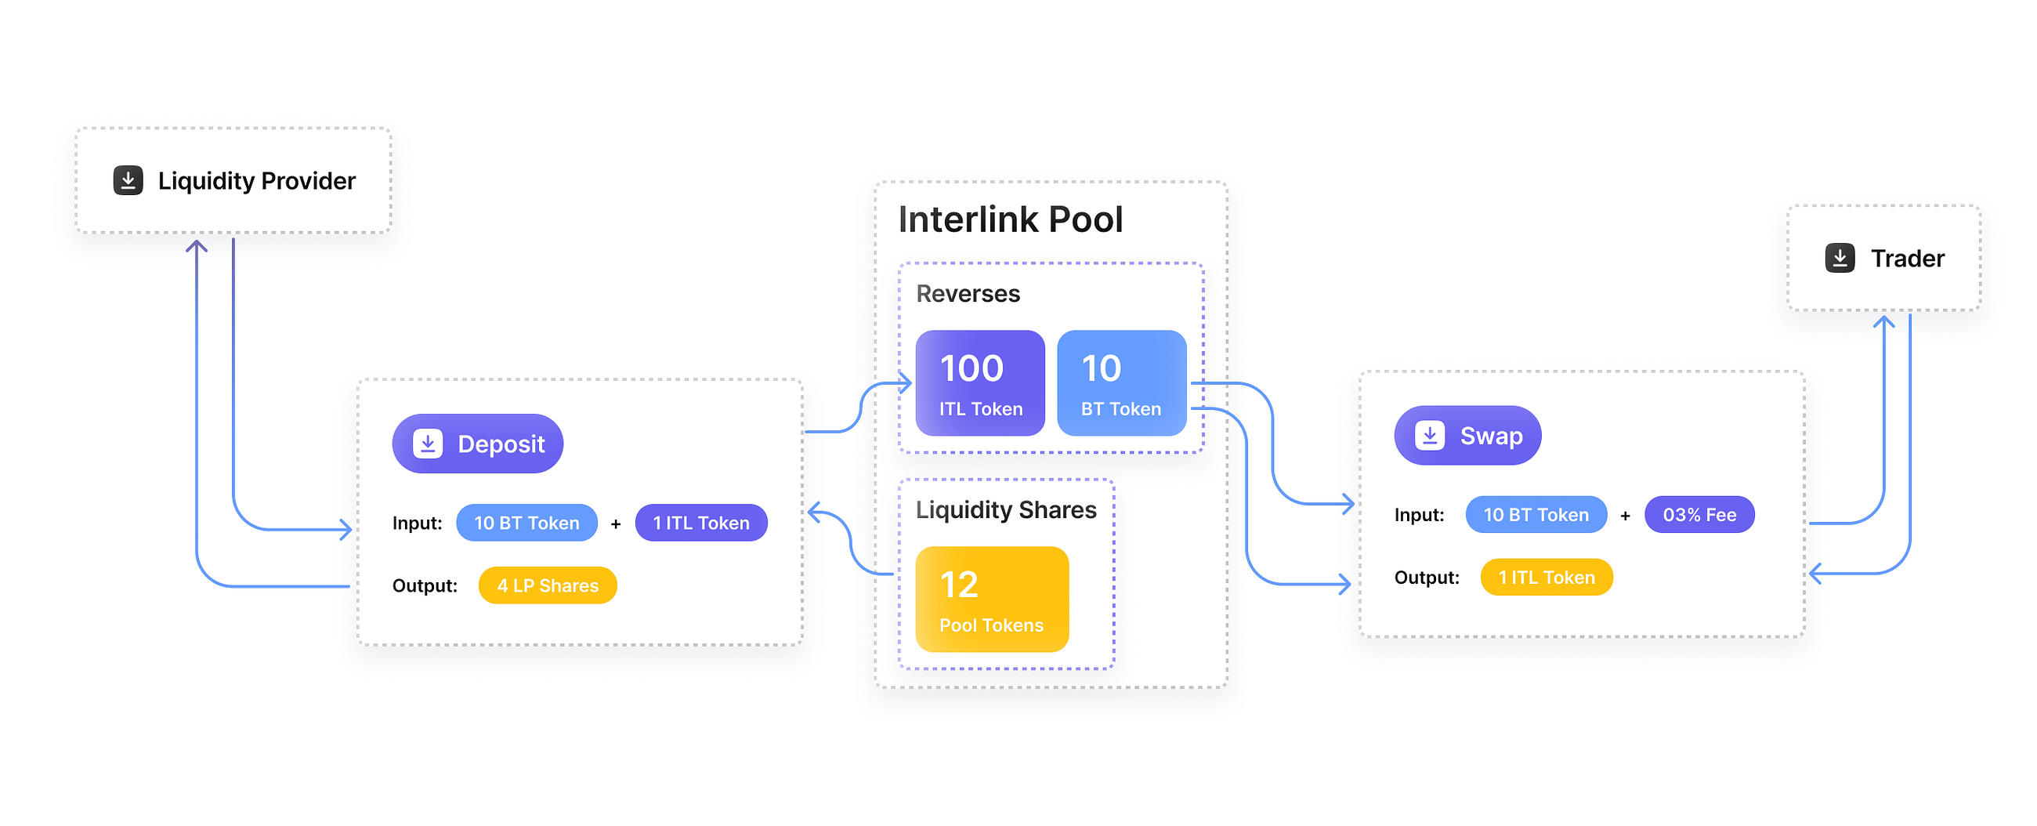This screenshot has height=826, width=2037.
Task: Click the download icon beside Liquidity Provider
Action: coord(128,180)
